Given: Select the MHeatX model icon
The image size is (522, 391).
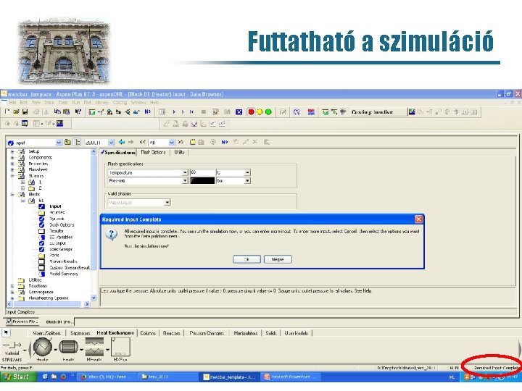Looking at the screenshot, I should [x=94, y=347].
